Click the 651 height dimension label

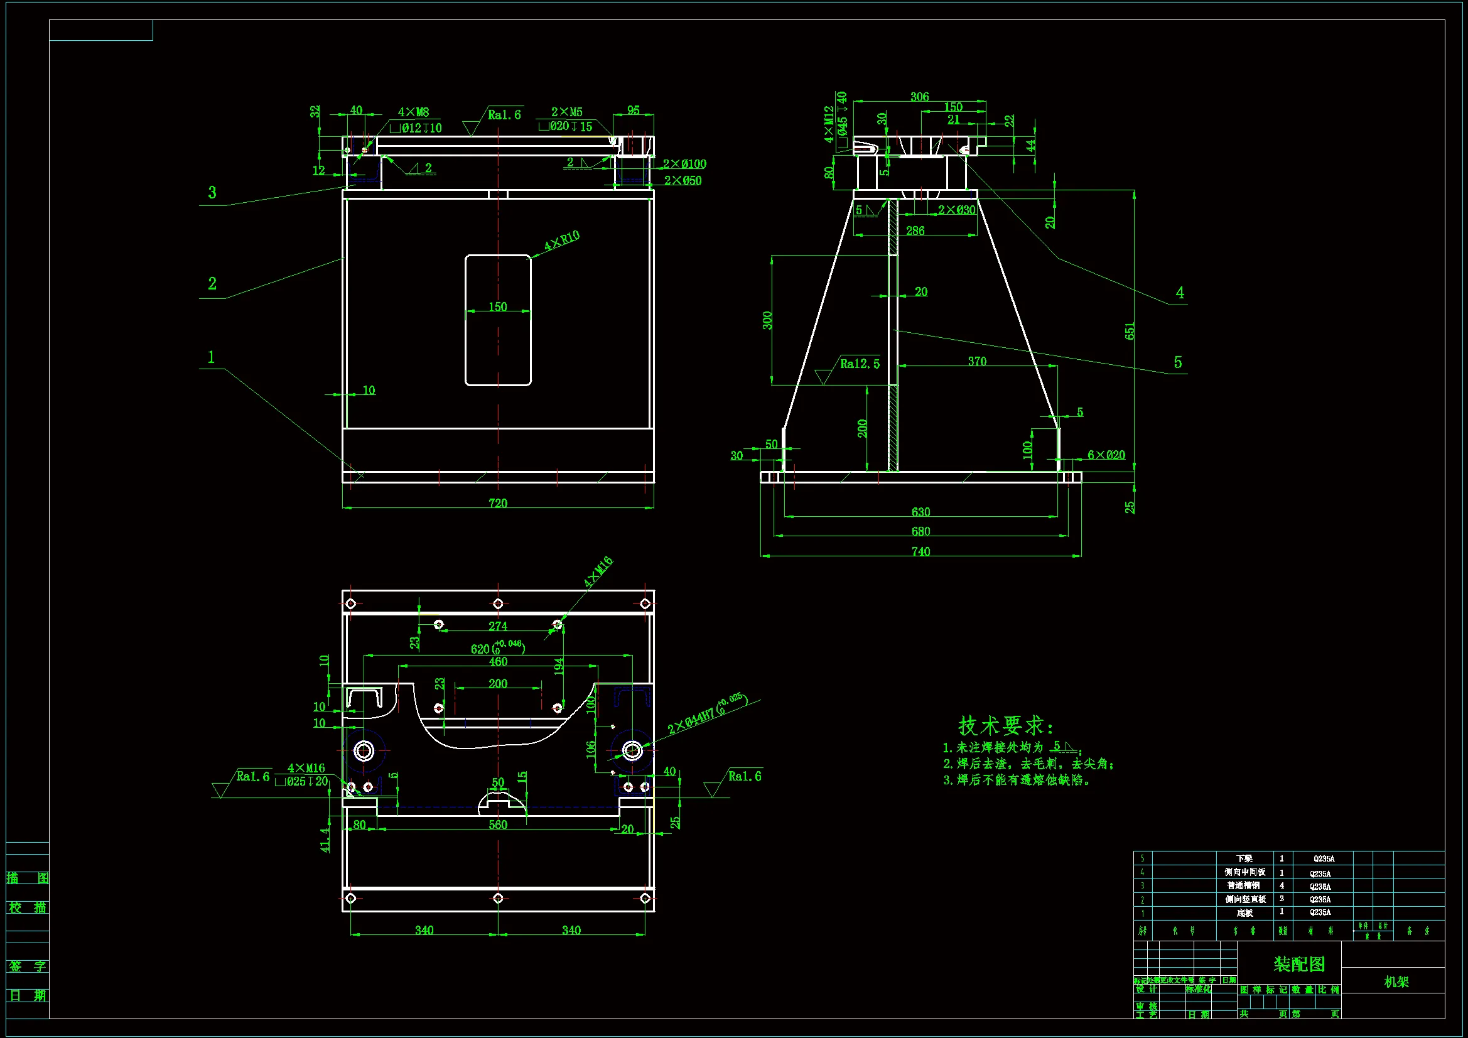tap(1130, 332)
